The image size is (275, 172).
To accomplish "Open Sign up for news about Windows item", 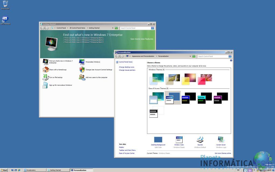I will coord(57,85).
